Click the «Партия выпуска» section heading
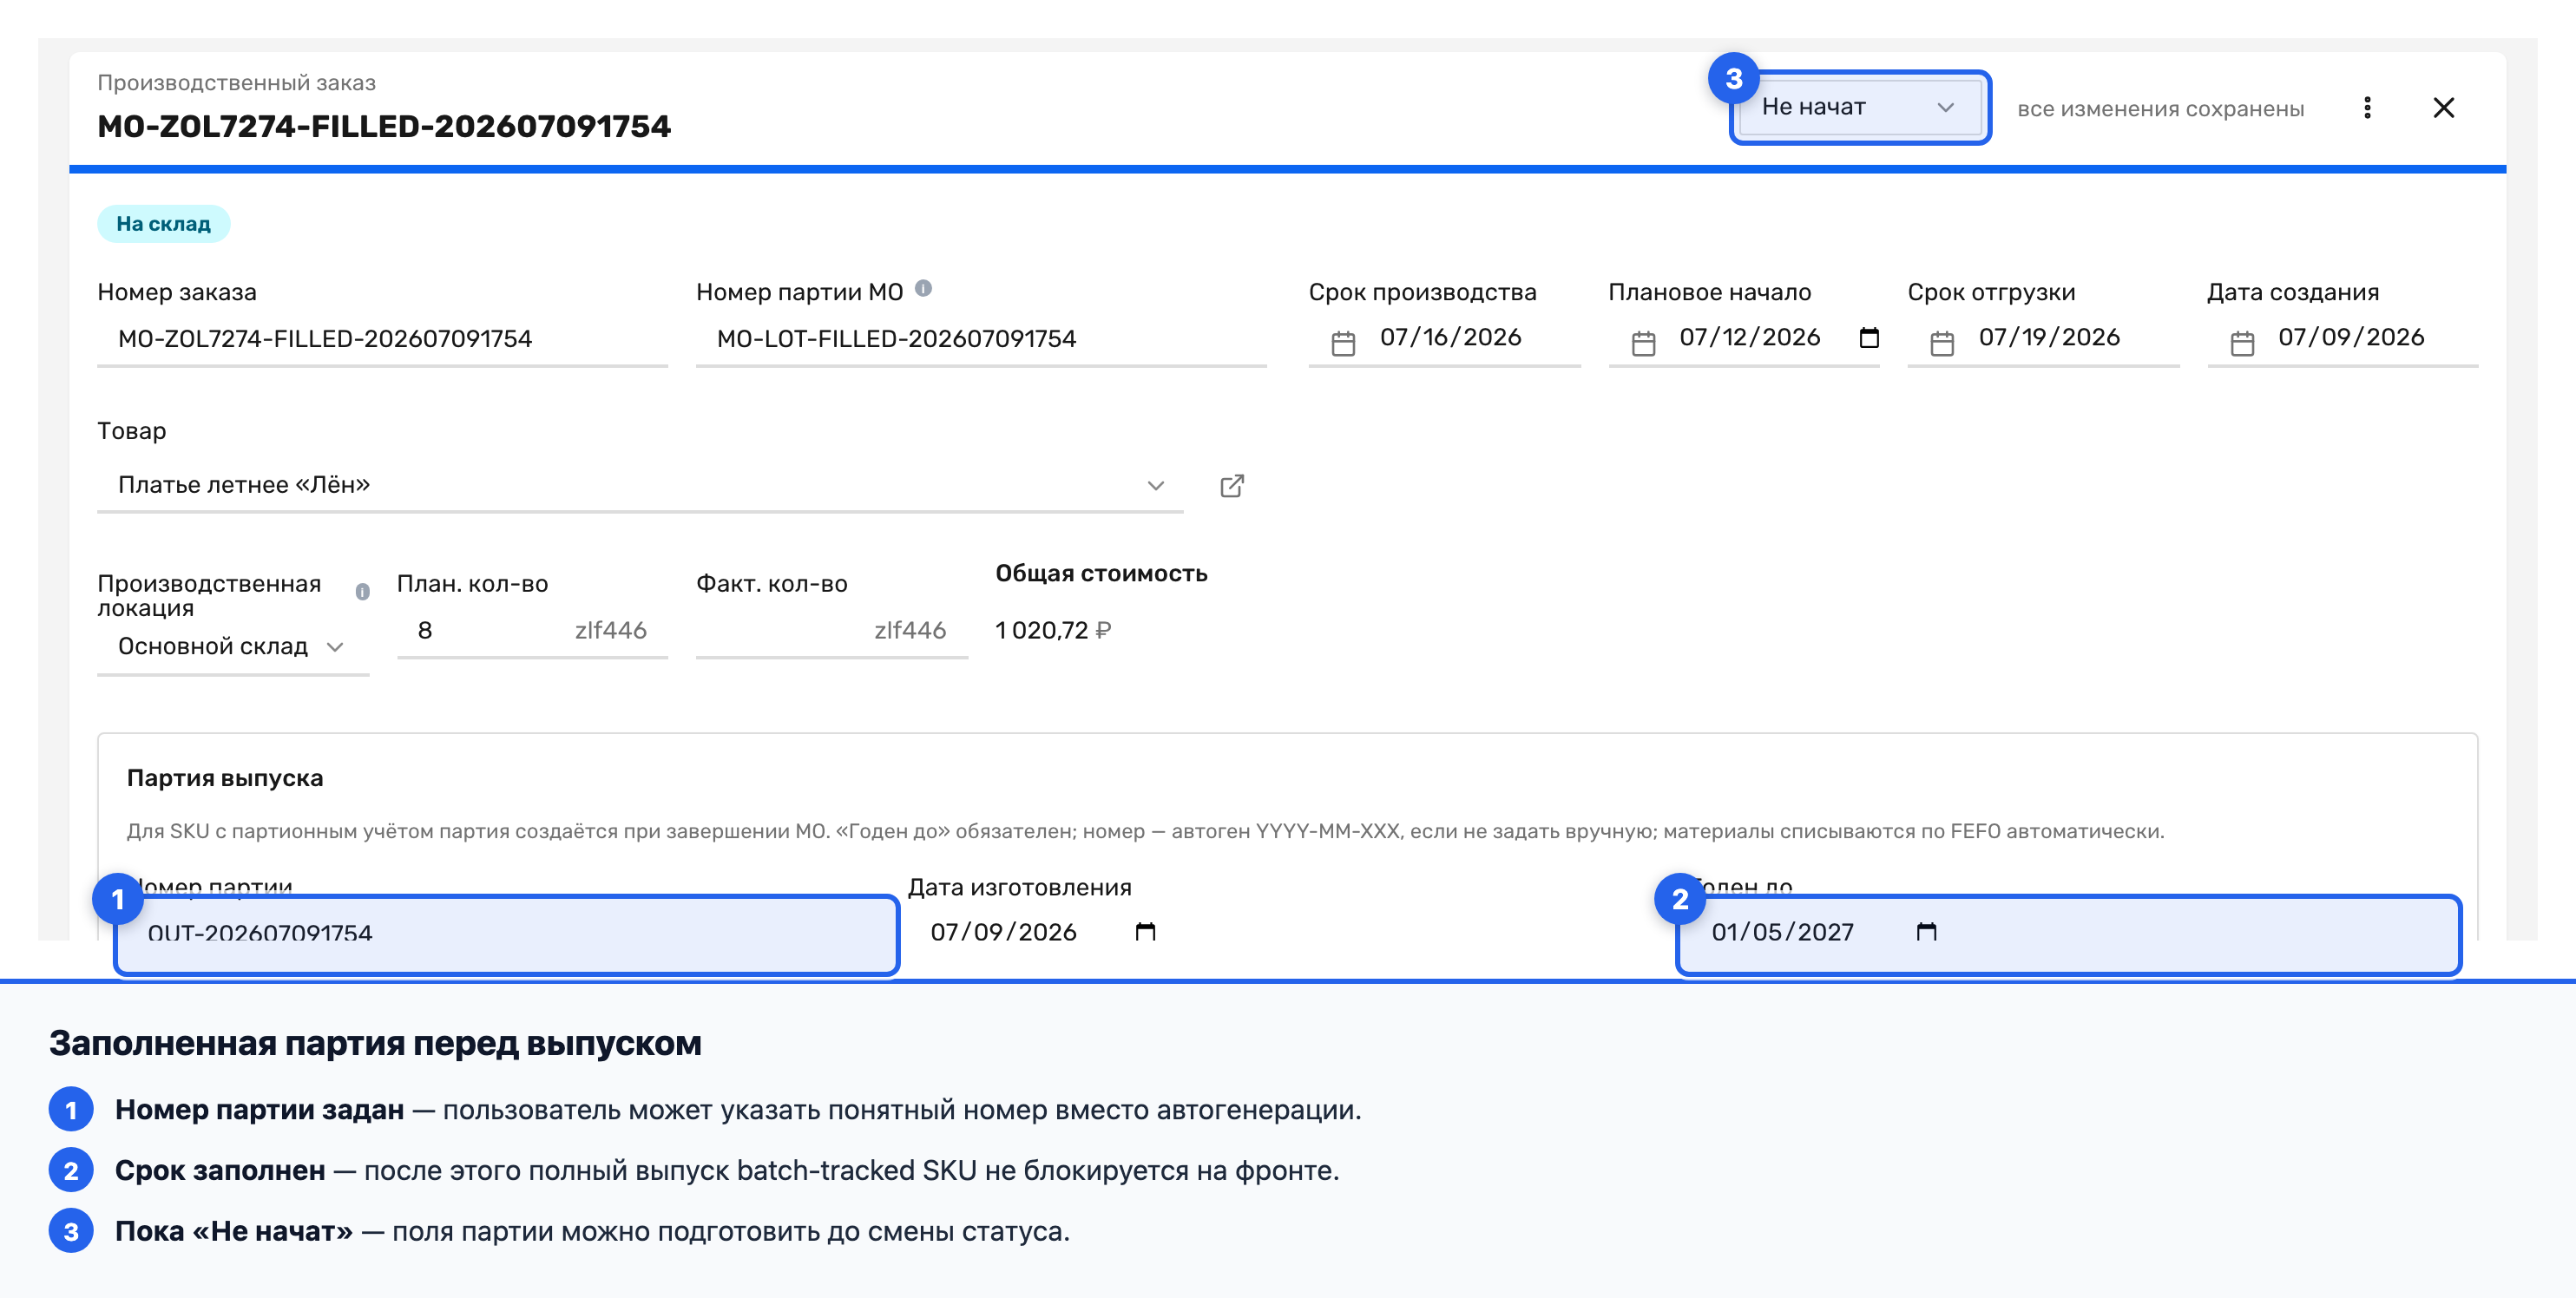Viewport: 2576px width, 1298px height. click(x=225, y=778)
